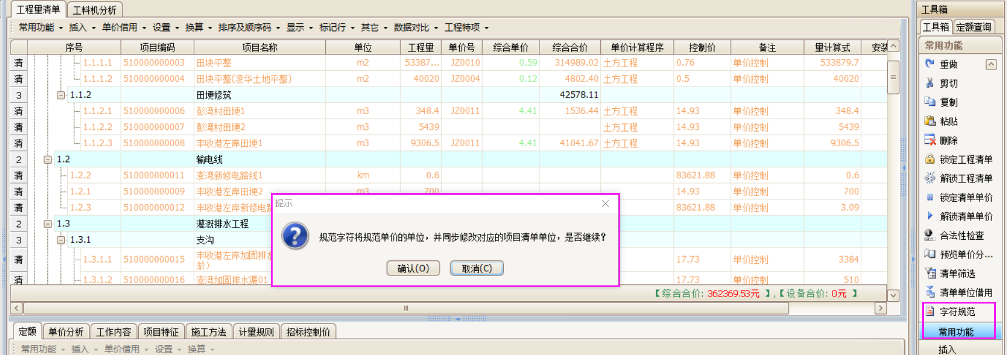Close the 提示 dialog with X

[606, 204]
